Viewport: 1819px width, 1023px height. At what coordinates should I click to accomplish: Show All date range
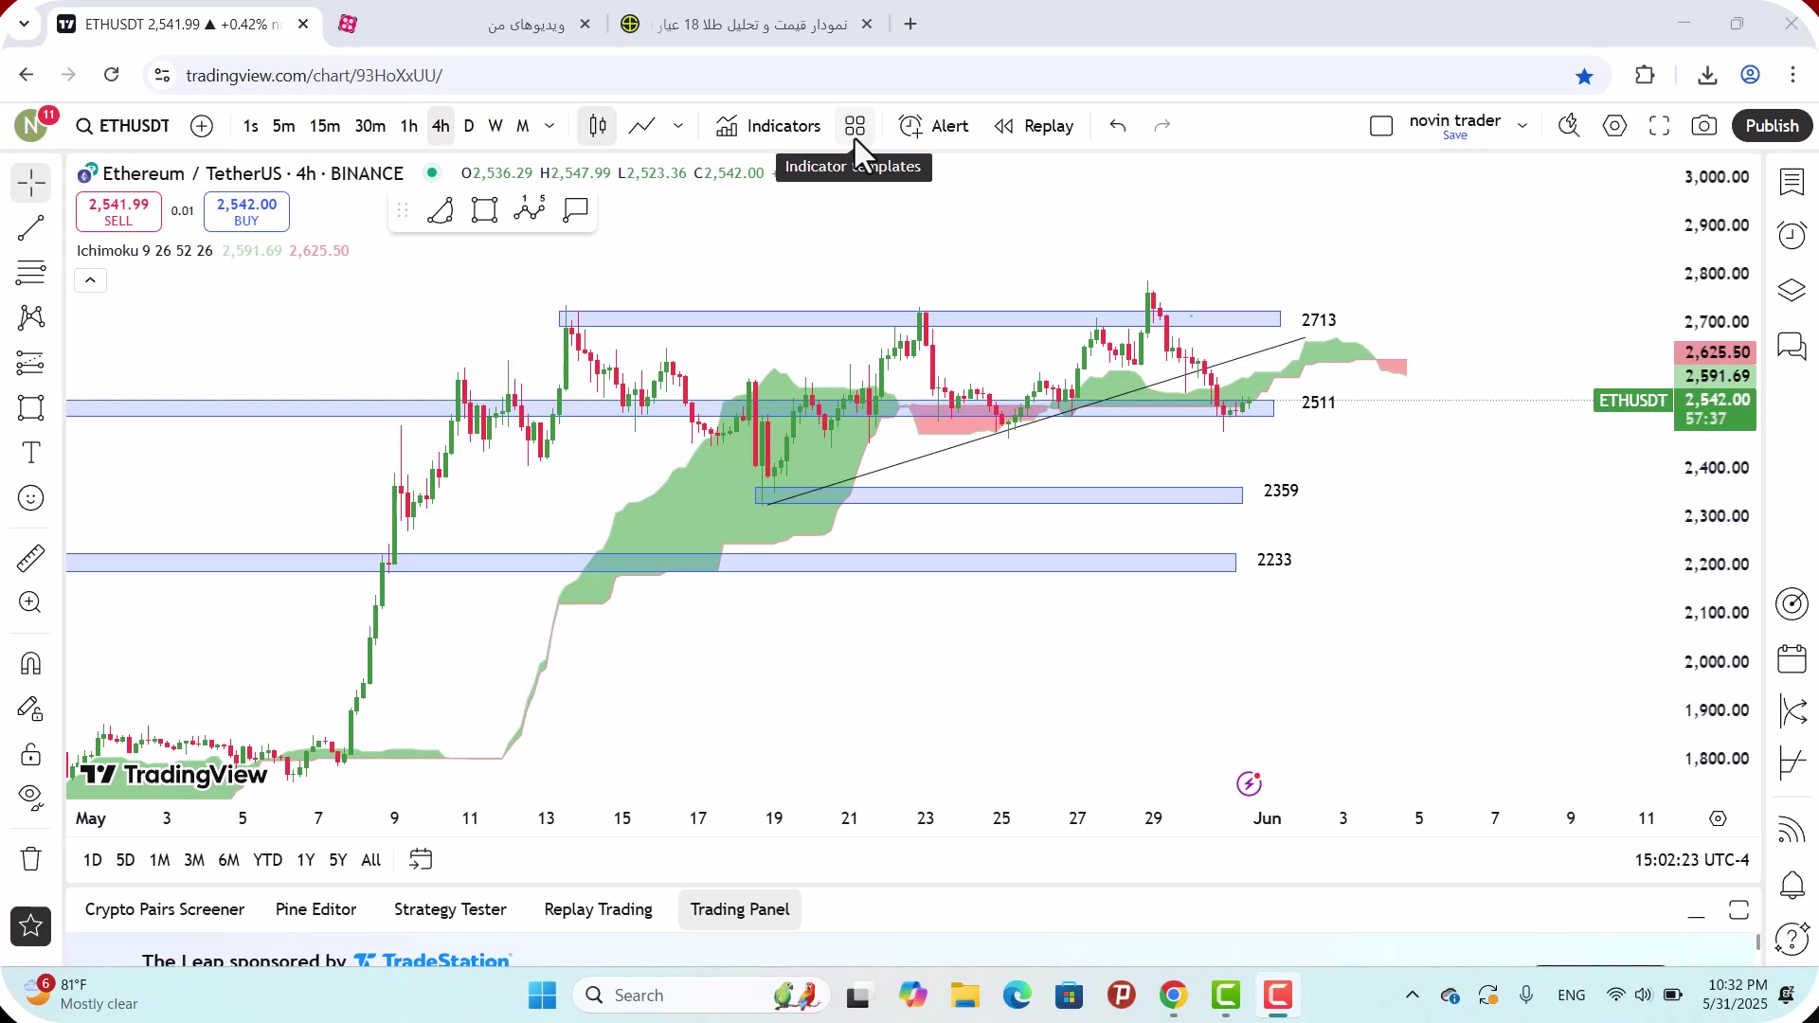coord(371,860)
